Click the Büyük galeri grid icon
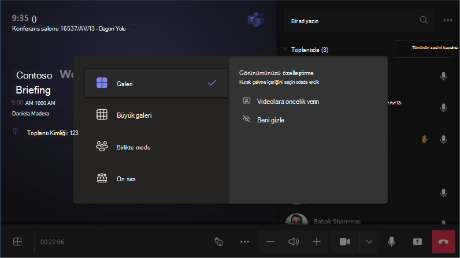 tap(102, 114)
